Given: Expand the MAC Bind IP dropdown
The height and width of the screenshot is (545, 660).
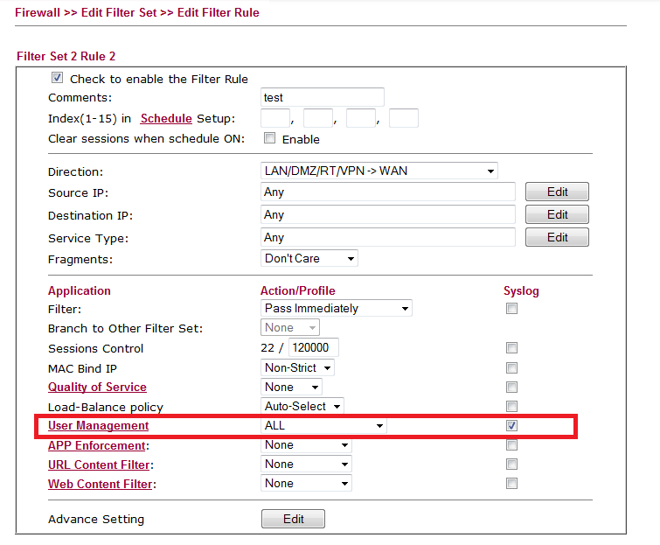Looking at the screenshot, I should click(x=297, y=367).
